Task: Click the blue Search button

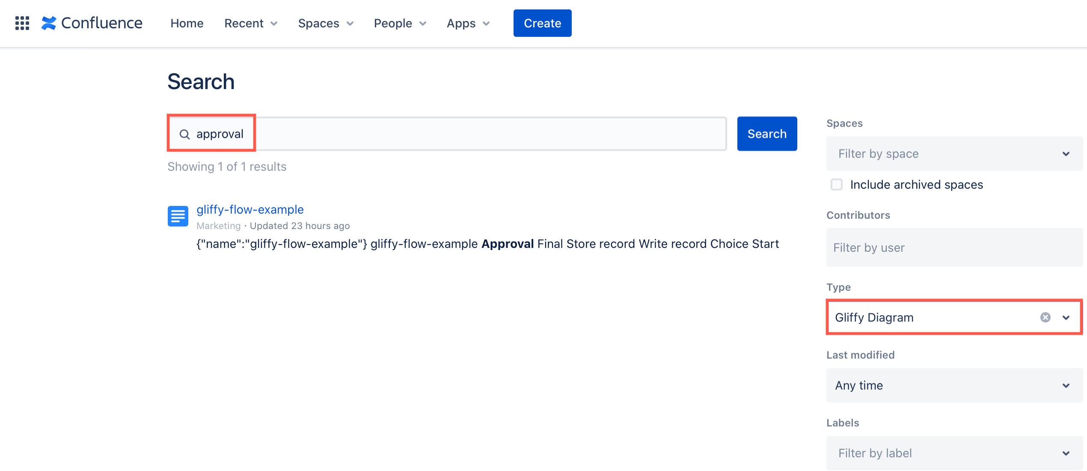Action: tap(766, 134)
